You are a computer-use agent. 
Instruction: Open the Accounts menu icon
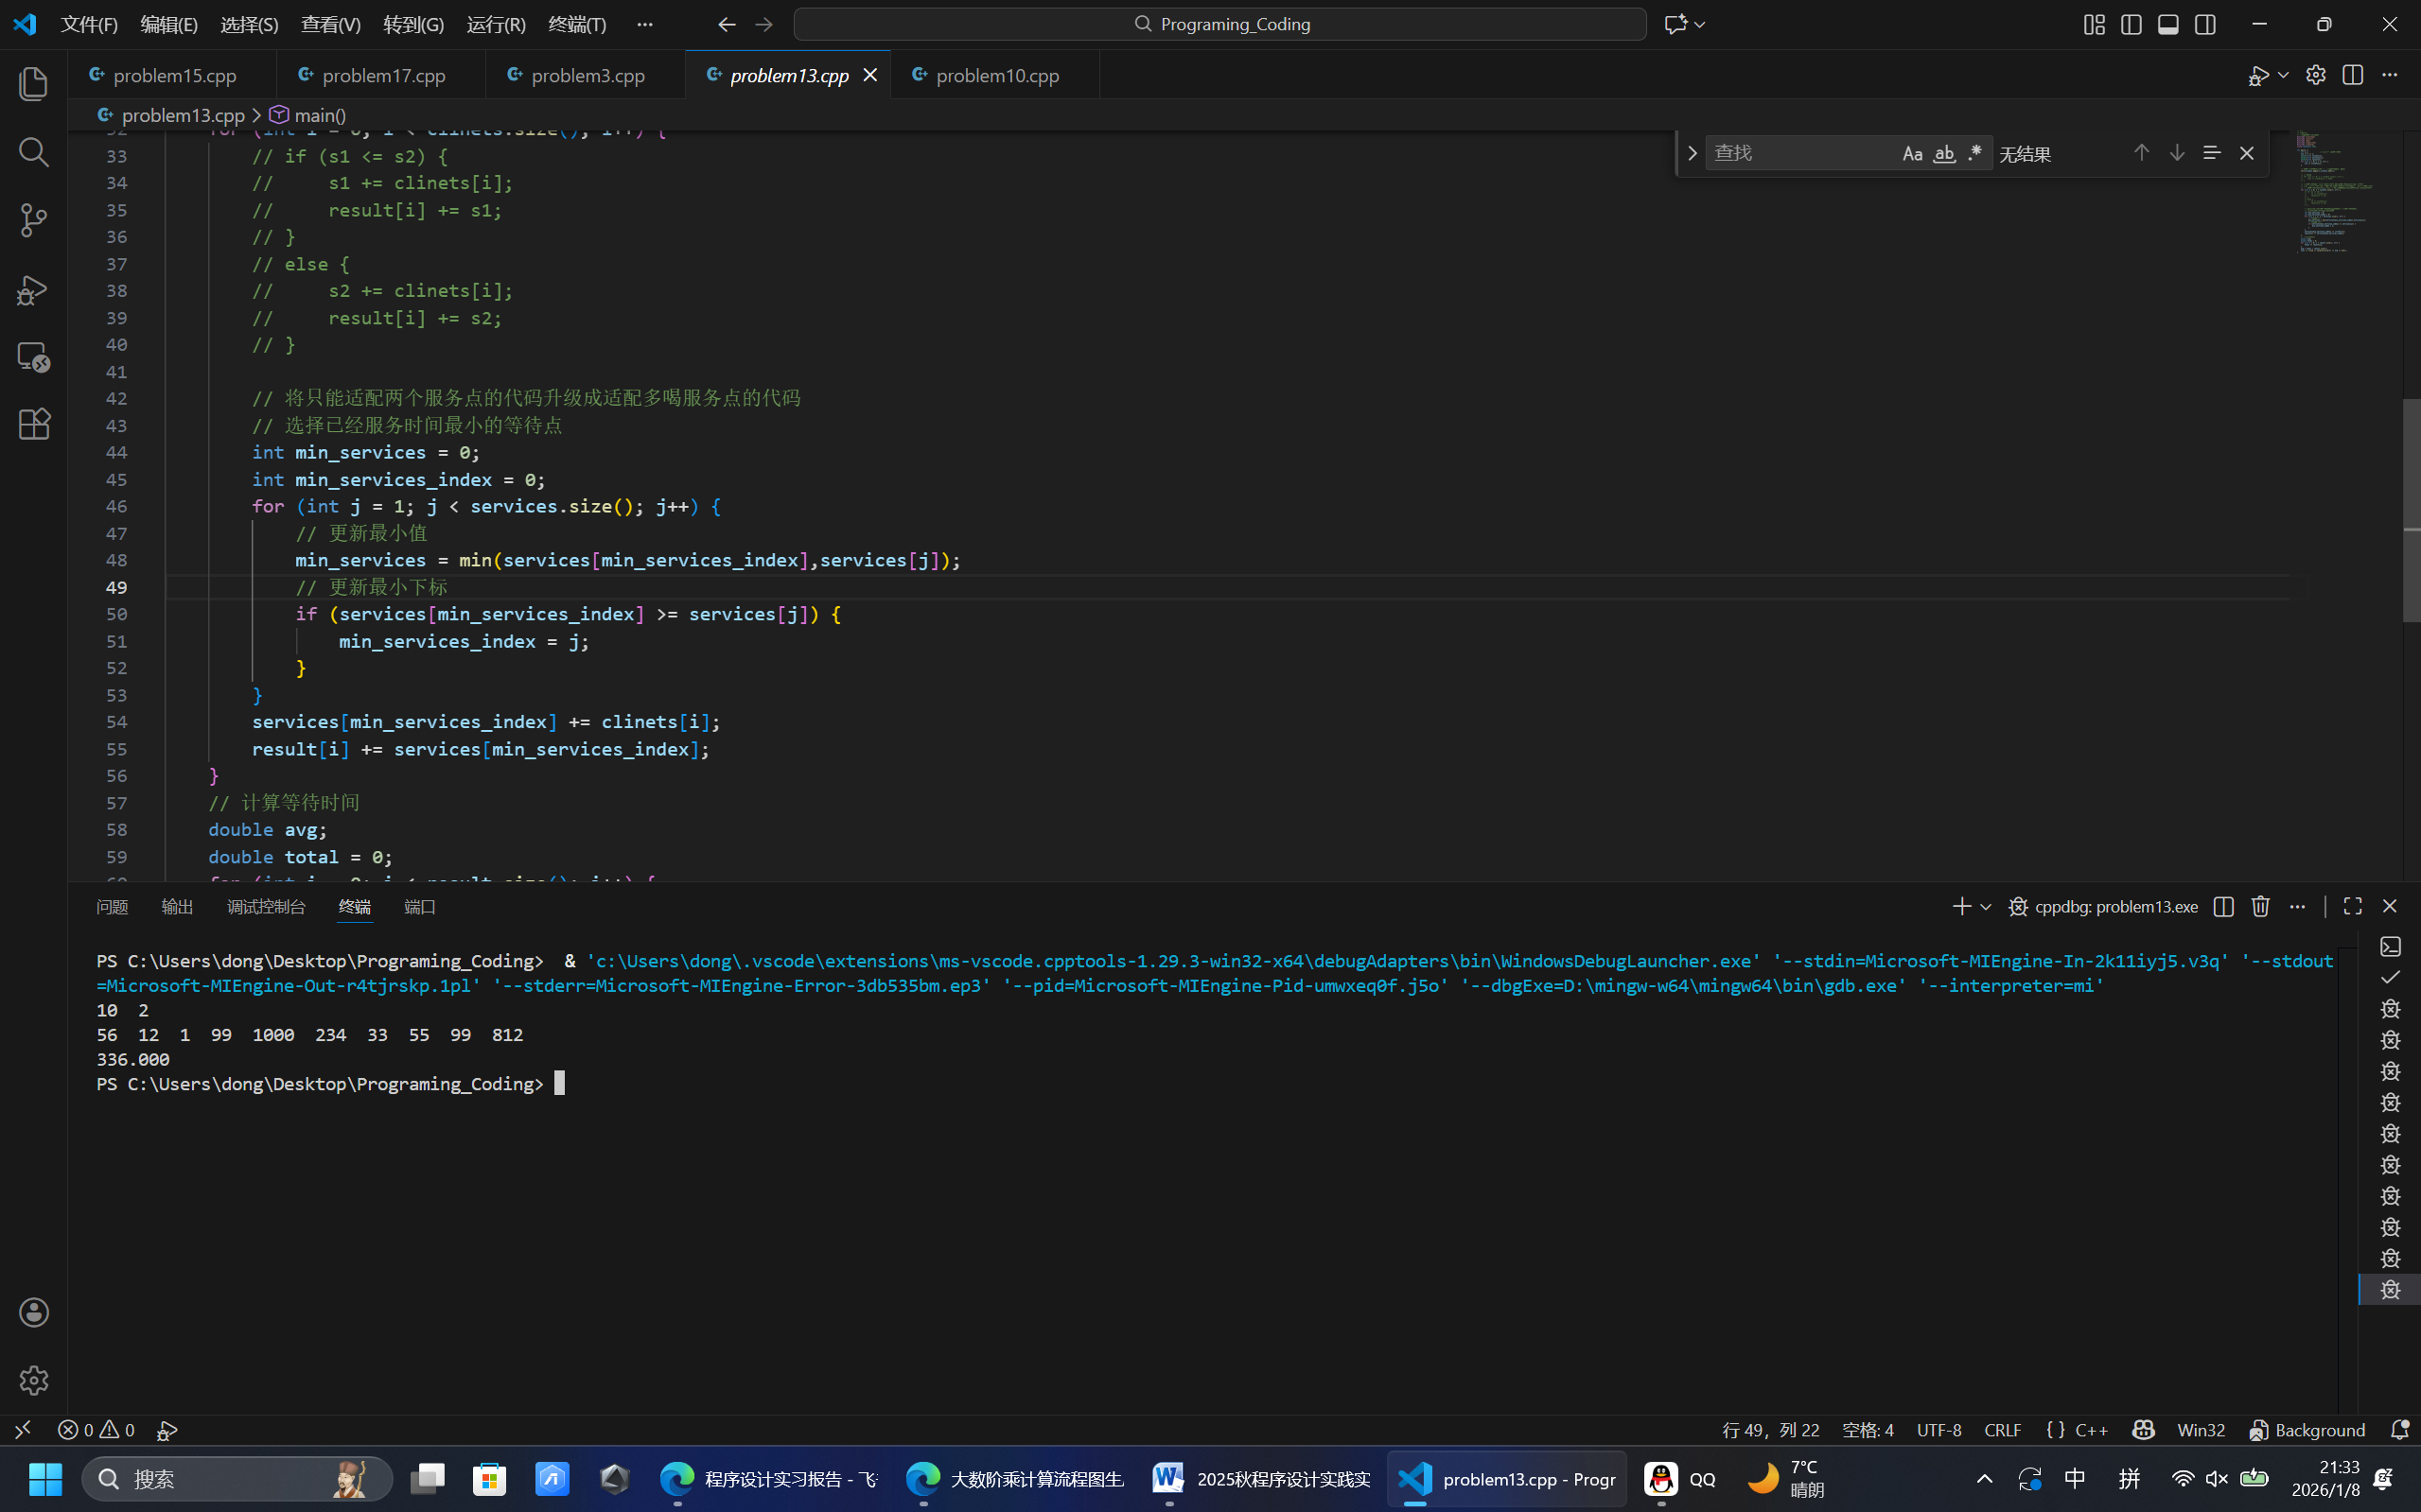pyautogui.click(x=34, y=1312)
